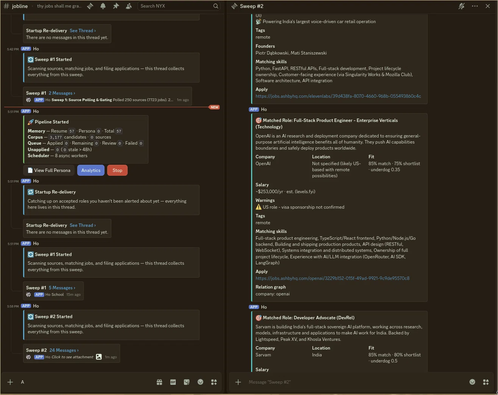This screenshot has width=498, height=395.
Task: Click the "Click to see attachment" preview text
Action: point(72,357)
